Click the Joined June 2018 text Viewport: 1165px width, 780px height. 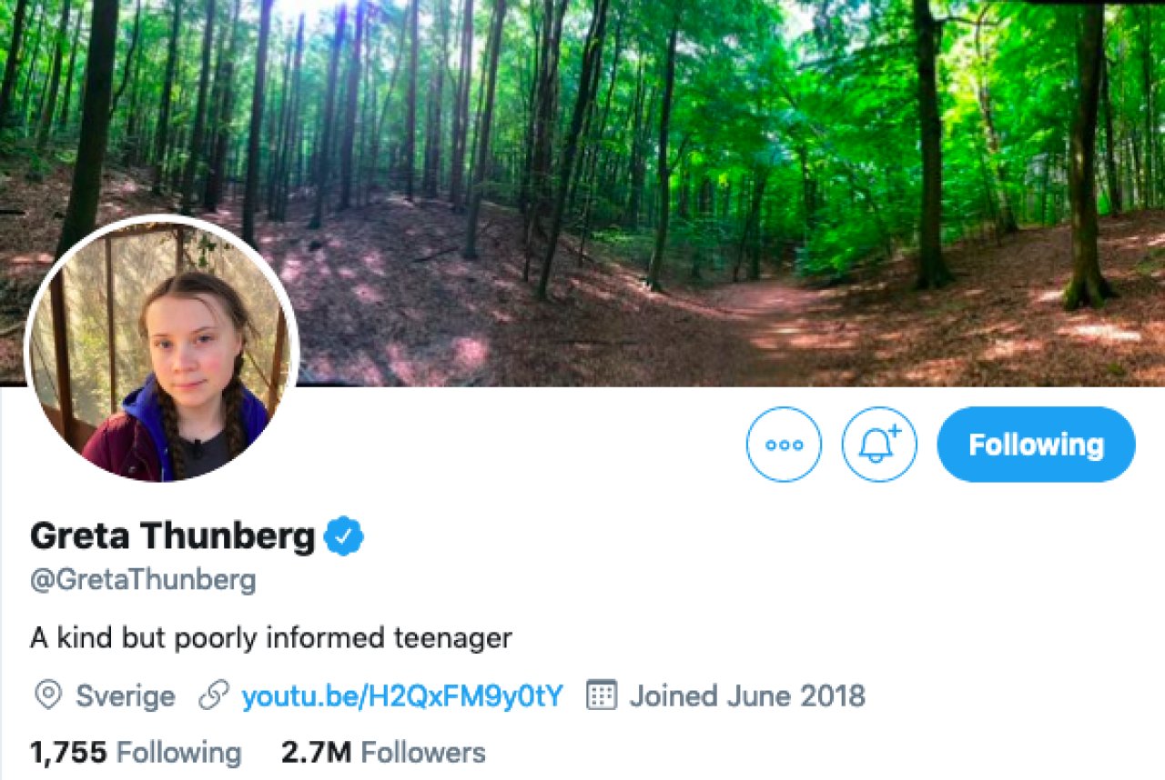747,696
